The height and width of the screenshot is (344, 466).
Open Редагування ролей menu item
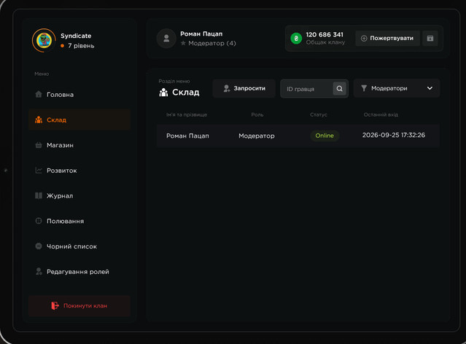(x=79, y=272)
